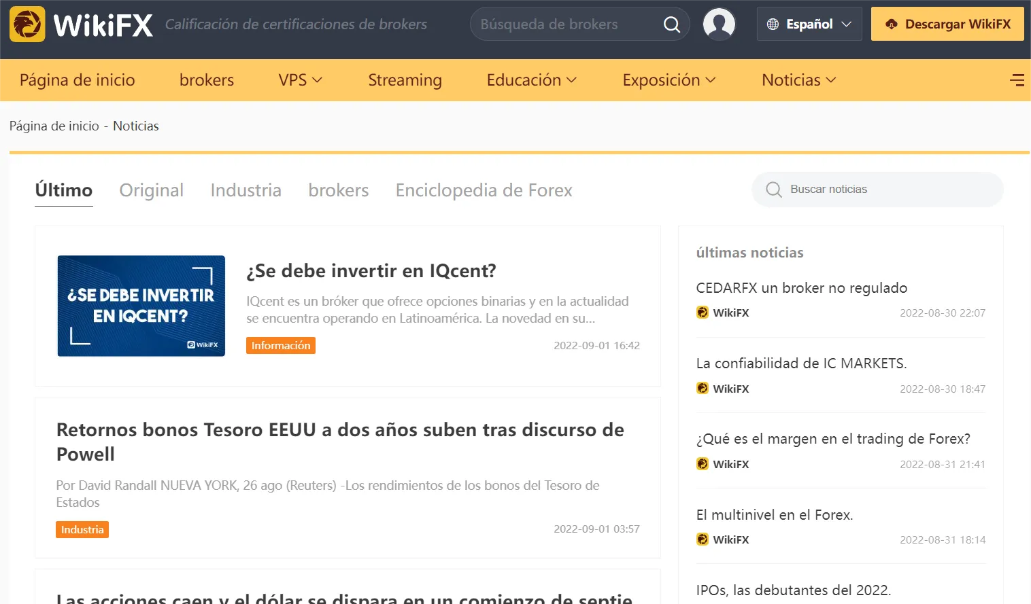Switch to the Original tab
The height and width of the screenshot is (604, 1031).
click(x=152, y=190)
